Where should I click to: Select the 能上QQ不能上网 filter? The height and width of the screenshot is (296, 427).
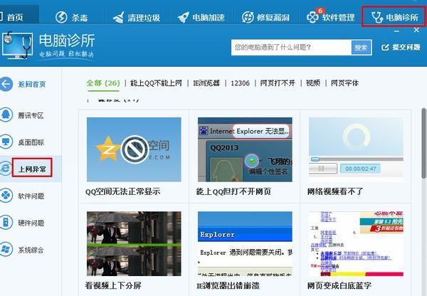(x=156, y=83)
